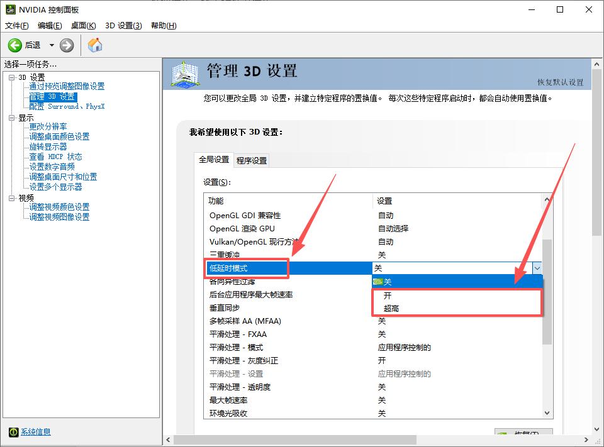Screen dimensions: 604x447
Task: Switch to 程序设置 tab
Action: tap(252, 160)
